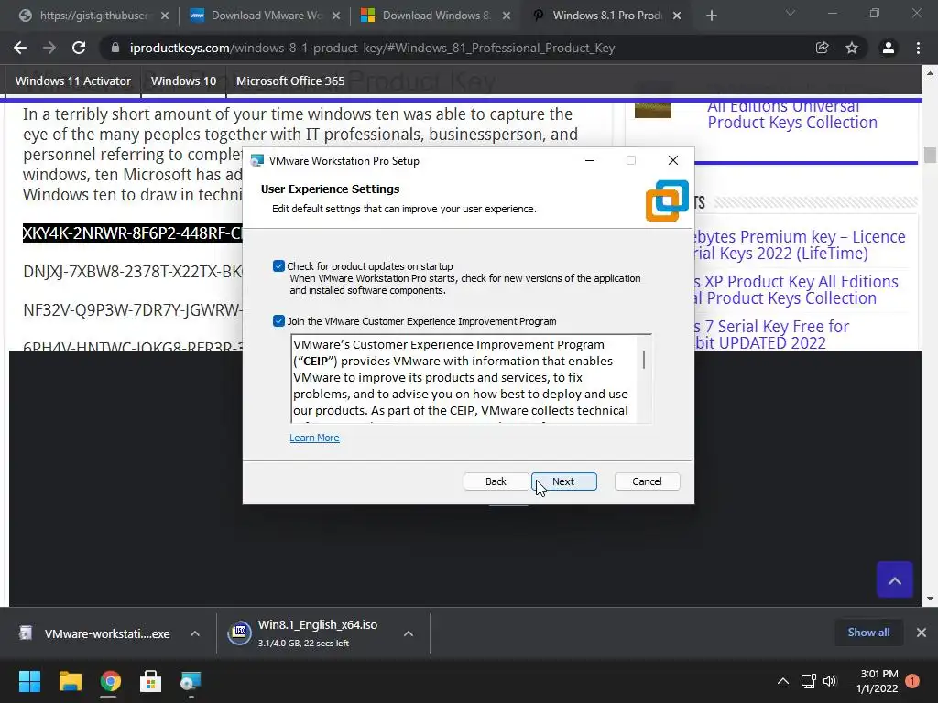The height and width of the screenshot is (703, 938).
Task: Expand options for VMware-workstation exe download
Action: (x=195, y=633)
